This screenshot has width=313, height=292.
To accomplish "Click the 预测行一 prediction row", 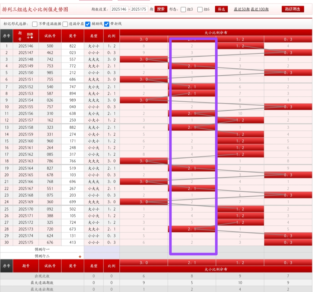I will pos(42,249).
